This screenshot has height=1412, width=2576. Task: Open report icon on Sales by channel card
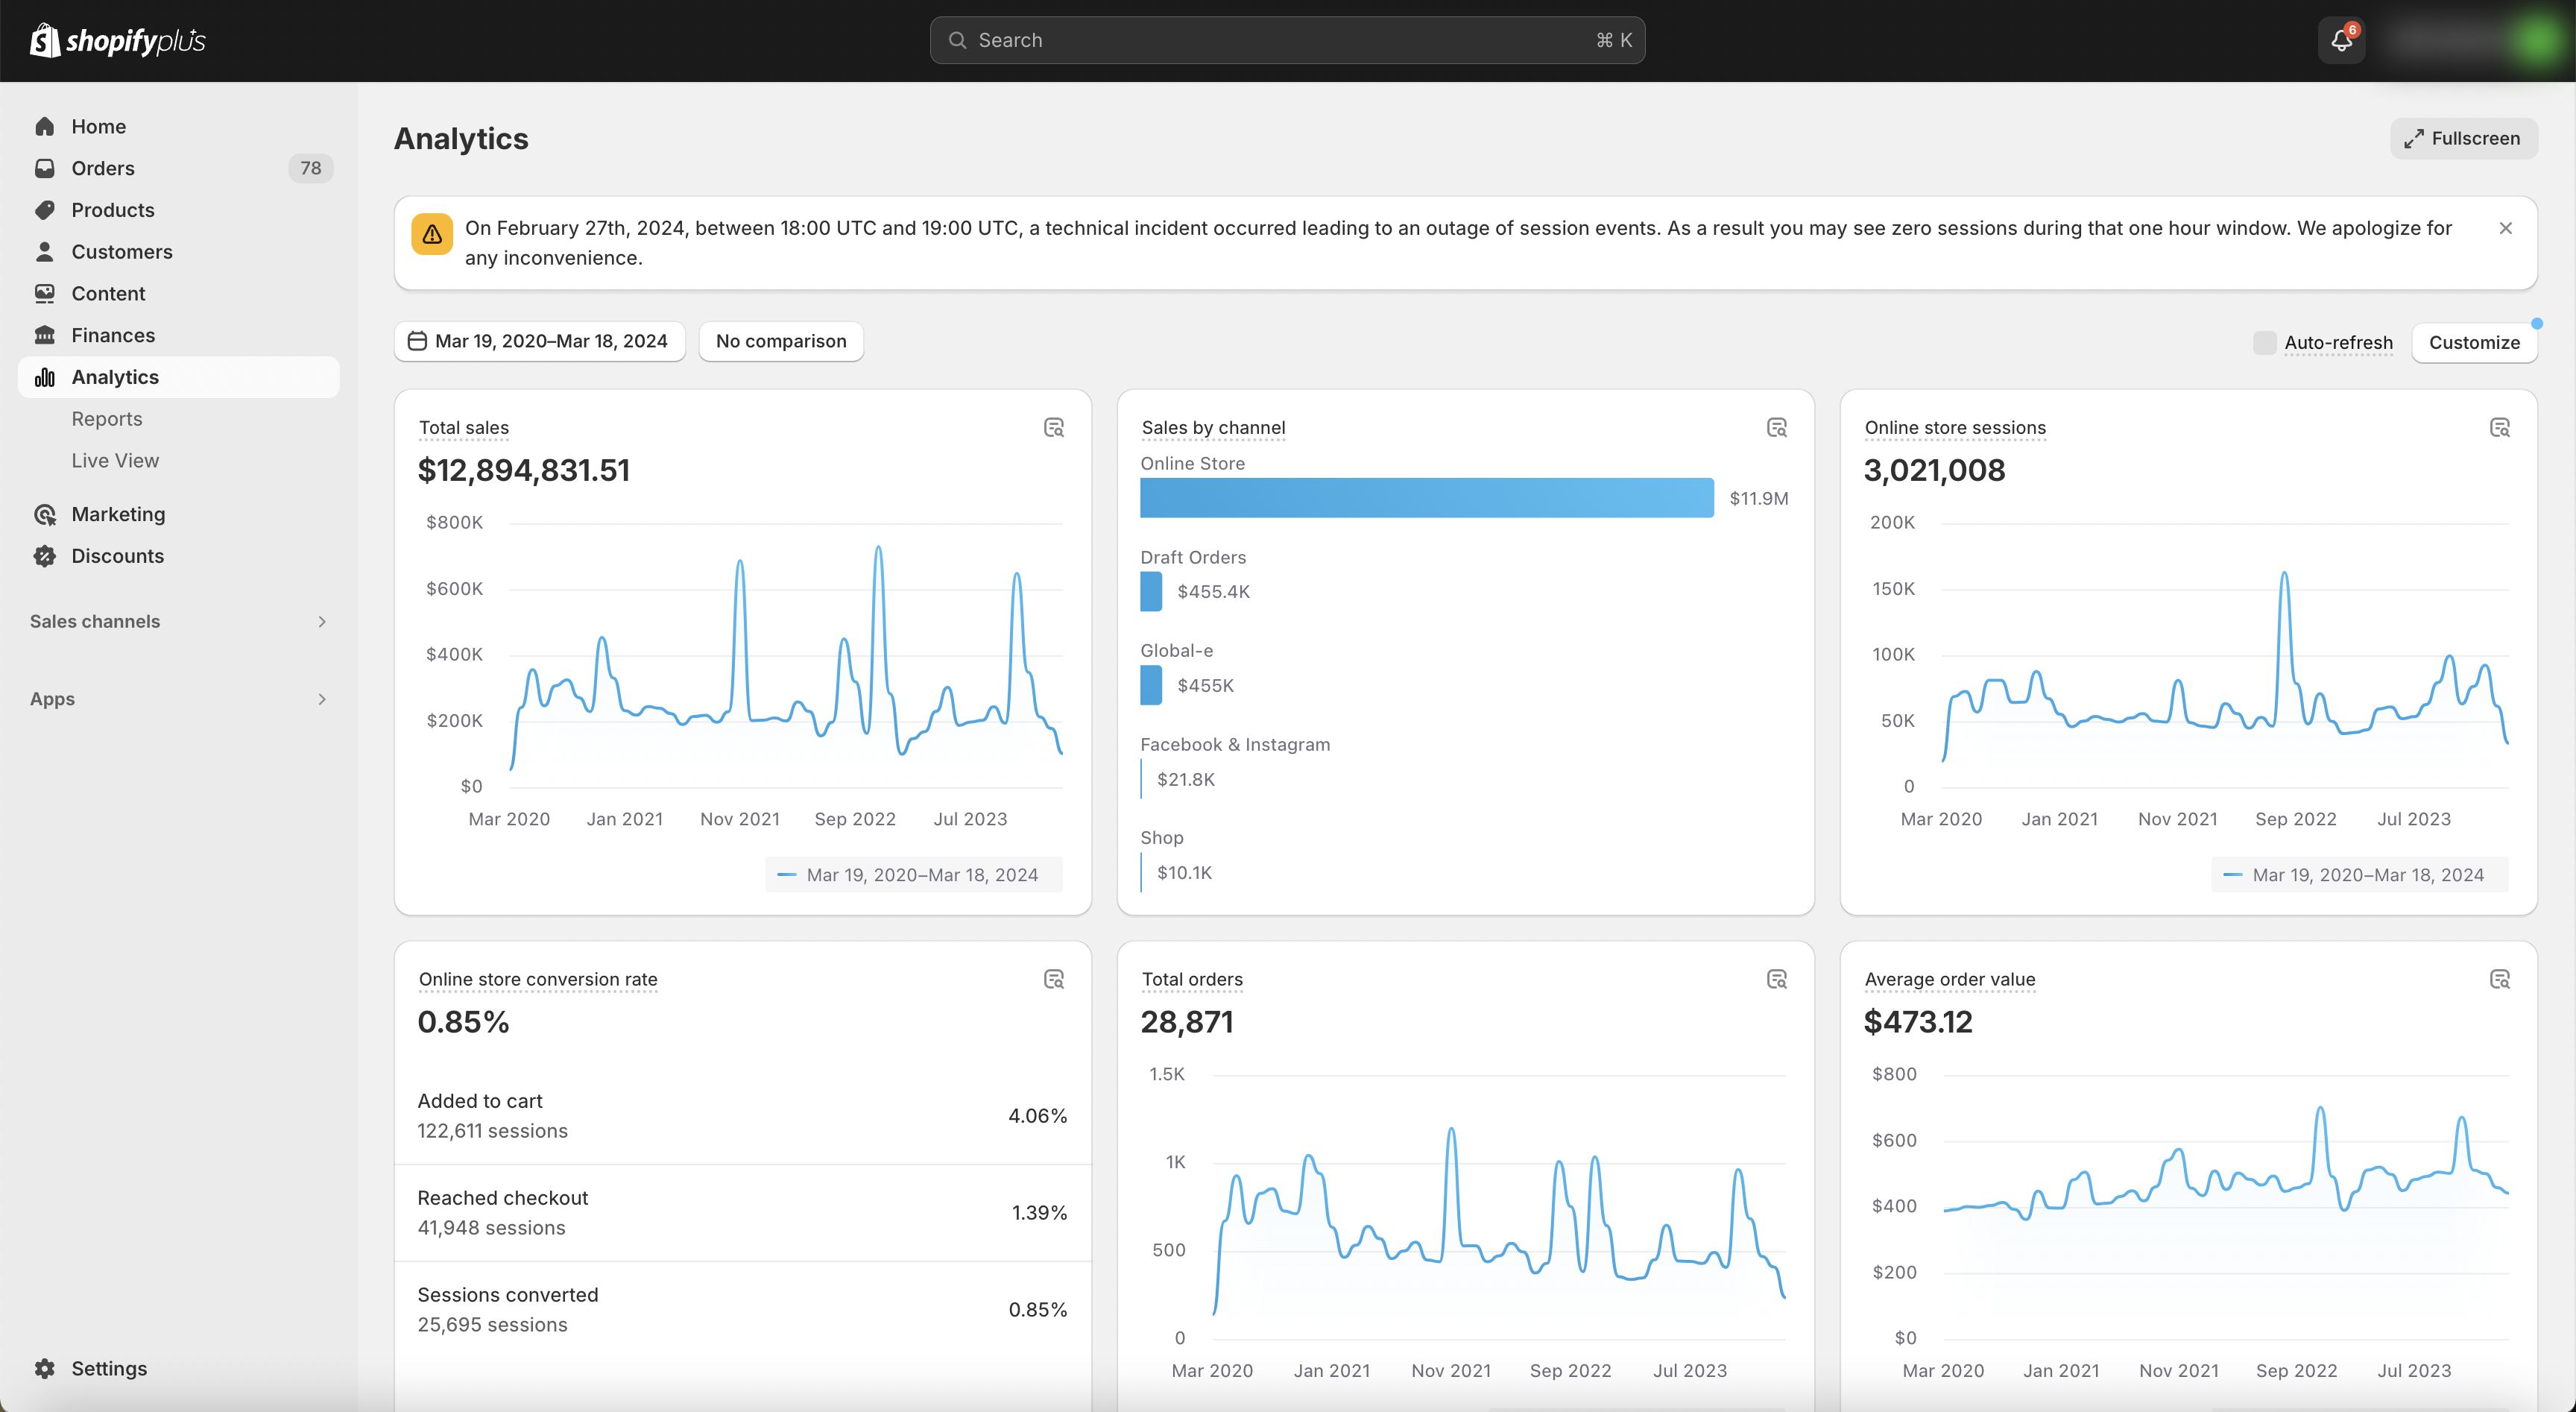pos(1777,428)
